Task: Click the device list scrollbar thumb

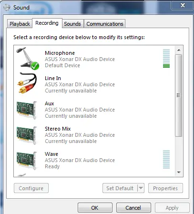Action: (x=179, y=95)
